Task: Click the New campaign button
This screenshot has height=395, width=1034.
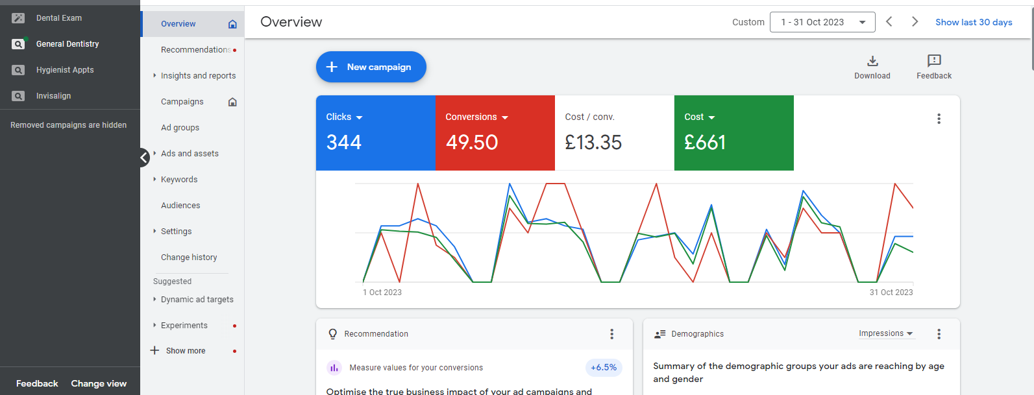Action: pos(371,67)
